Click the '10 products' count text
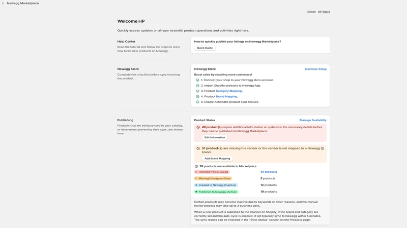The image size is (407, 228). [269, 192]
